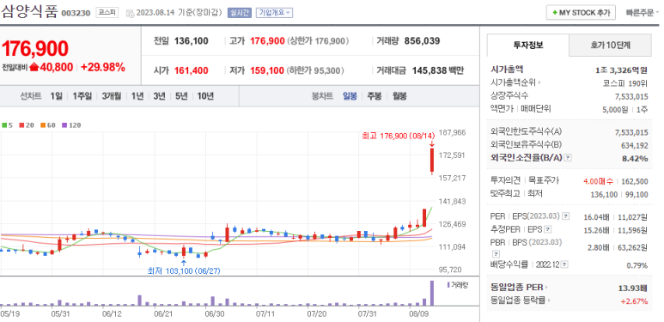The height and width of the screenshot is (322, 664).
Task: Select the 10년 line chart period
Action: pos(205,96)
